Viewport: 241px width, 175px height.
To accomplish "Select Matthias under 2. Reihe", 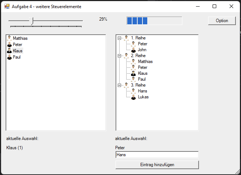I will click(x=145, y=62).
